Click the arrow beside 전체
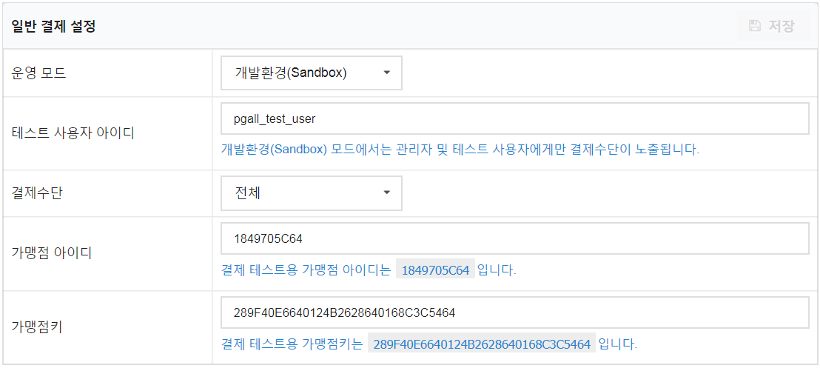This screenshot has width=820, height=368. coord(387,193)
